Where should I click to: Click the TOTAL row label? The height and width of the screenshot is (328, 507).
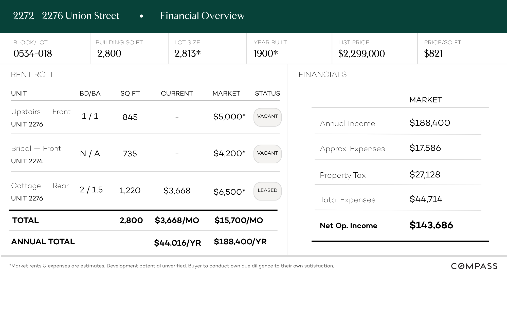26,221
